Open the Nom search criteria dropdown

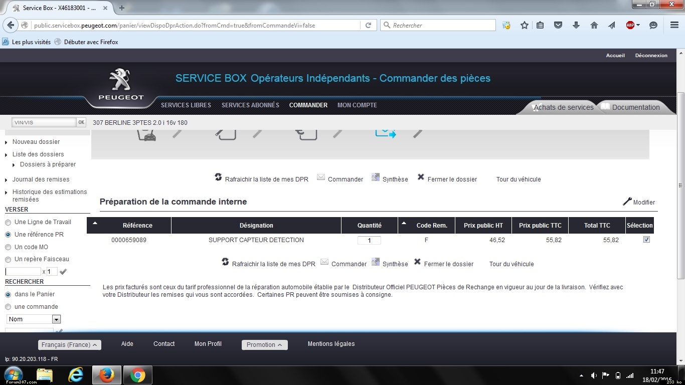(x=34, y=319)
